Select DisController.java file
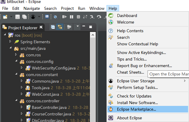The height and width of the screenshot is (122, 189). (48, 120)
